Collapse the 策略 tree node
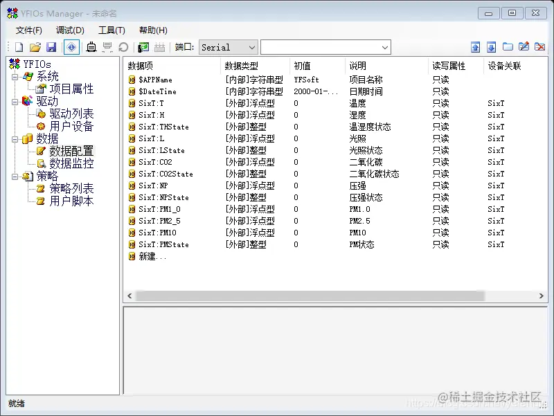 pyautogui.click(x=15, y=177)
